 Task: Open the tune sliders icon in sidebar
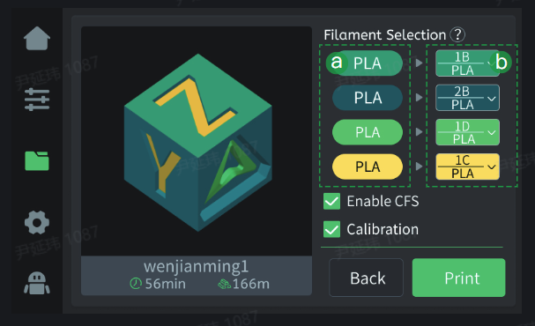pyautogui.click(x=37, y=100)
